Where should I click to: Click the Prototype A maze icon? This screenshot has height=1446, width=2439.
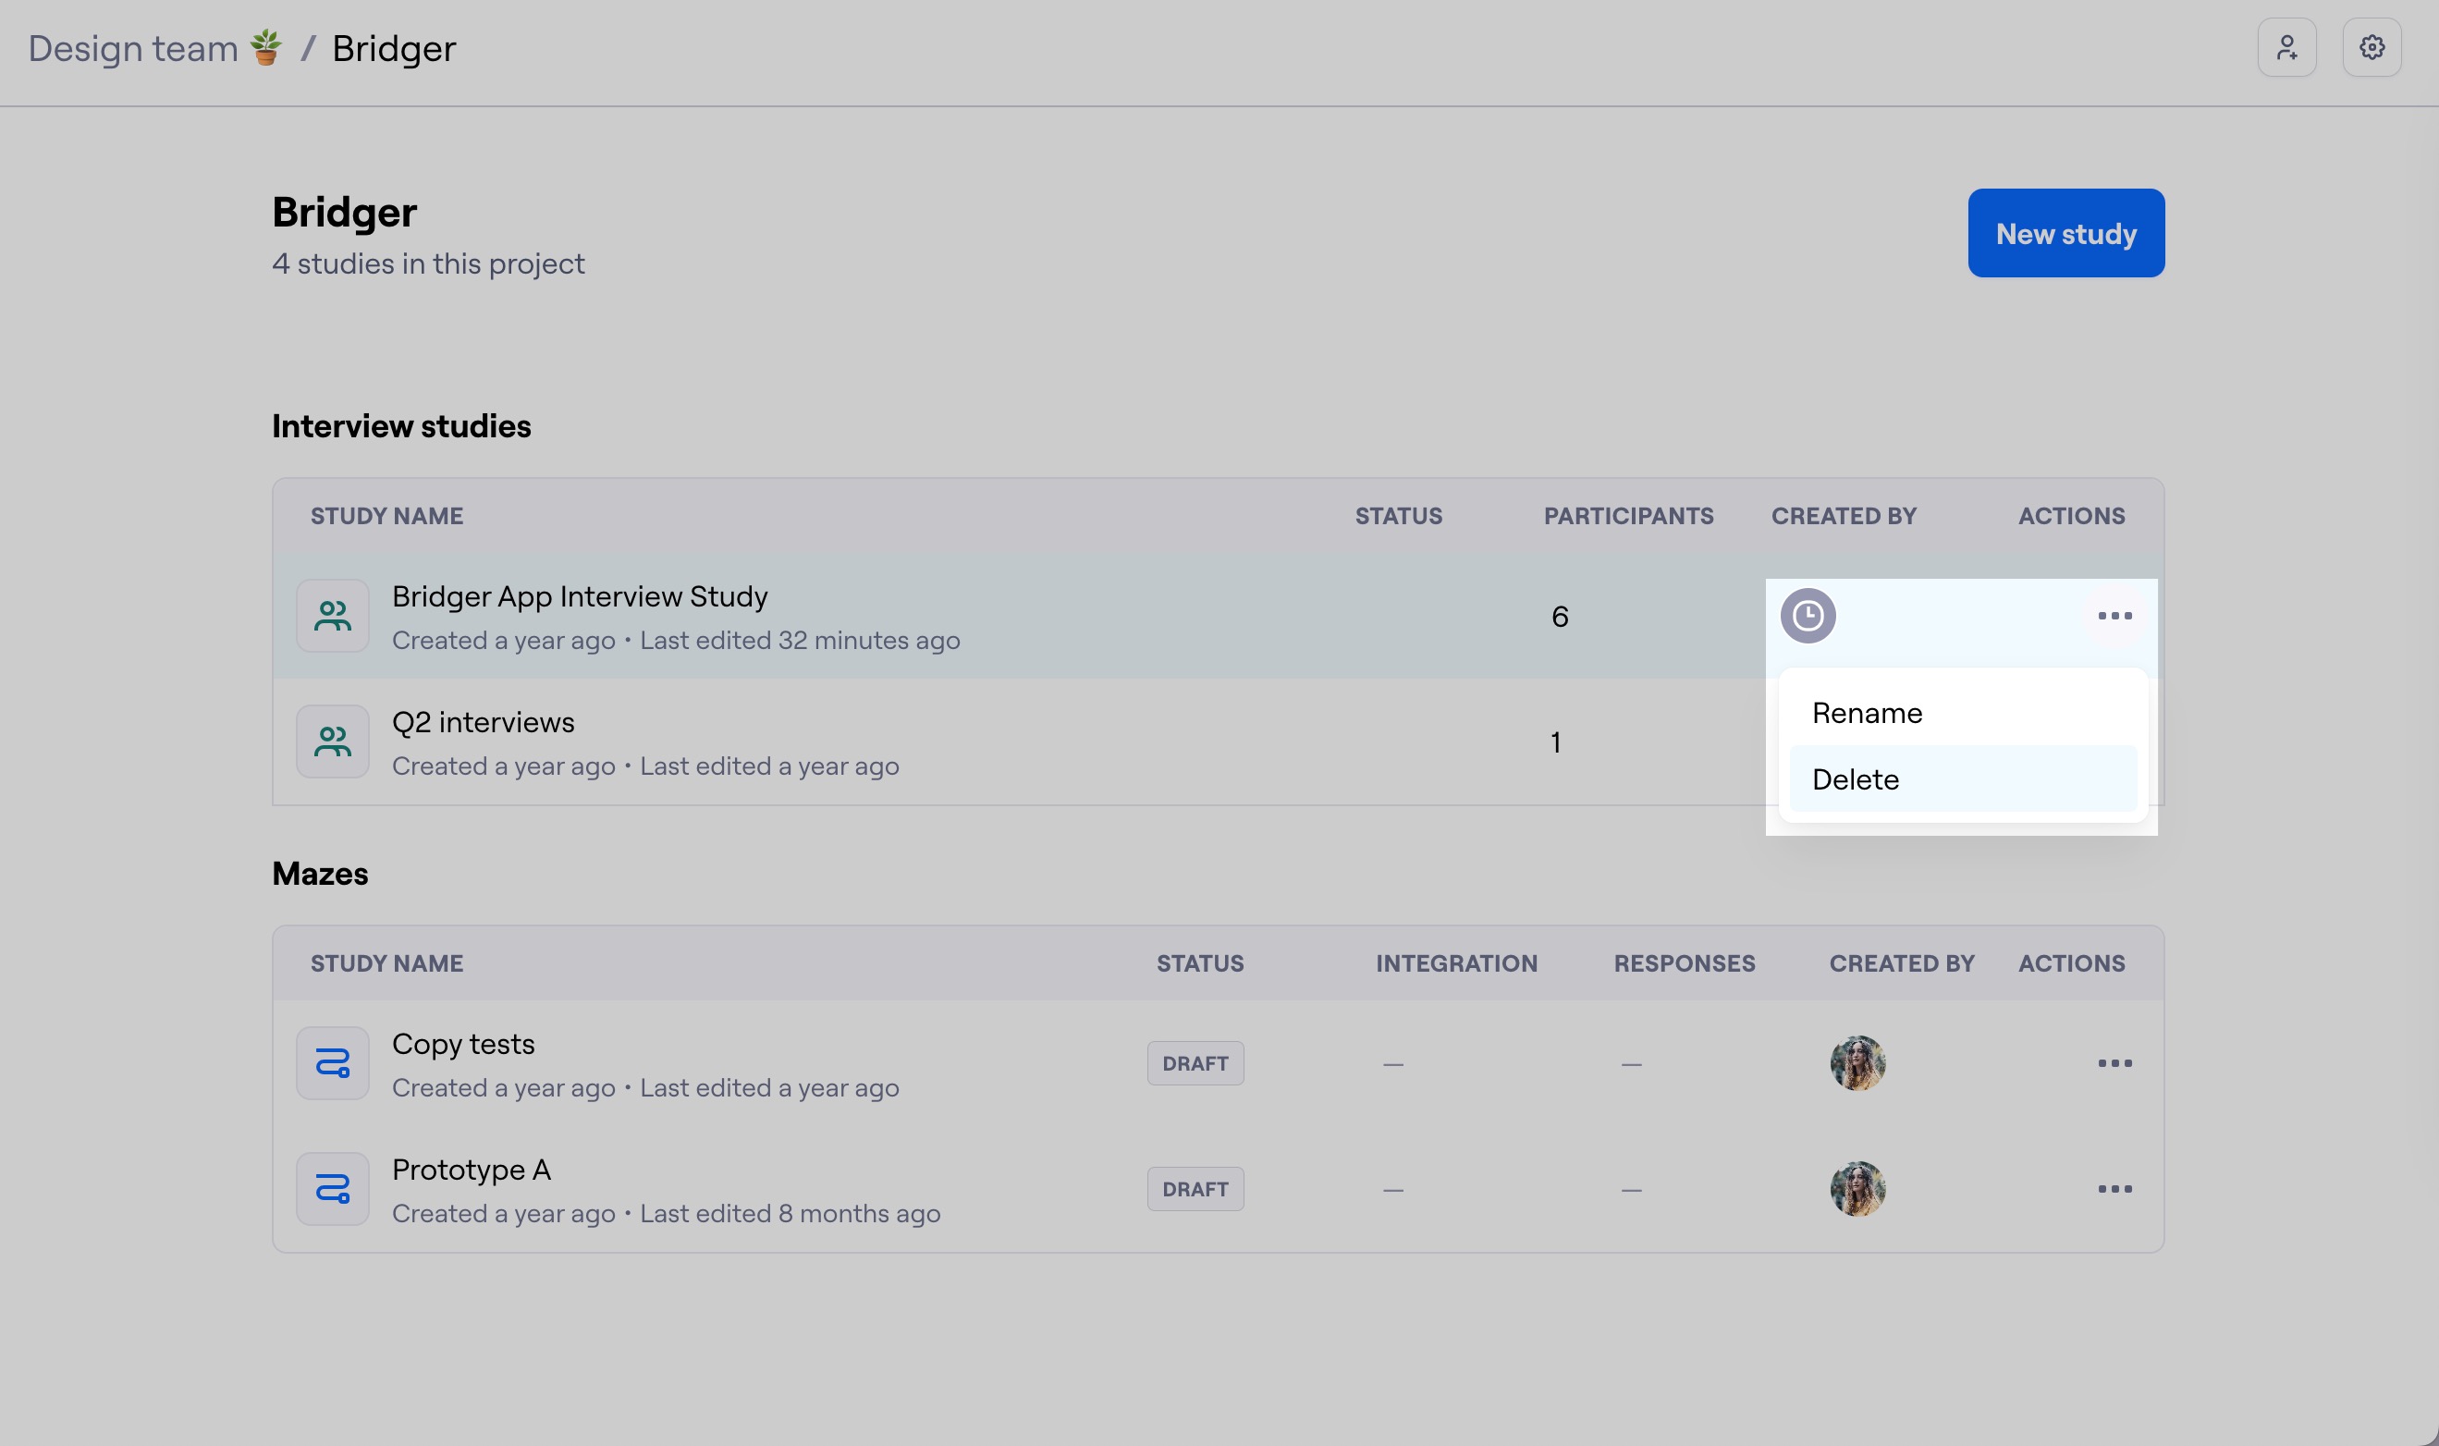pyautogui.click(x=332, y=1189)
